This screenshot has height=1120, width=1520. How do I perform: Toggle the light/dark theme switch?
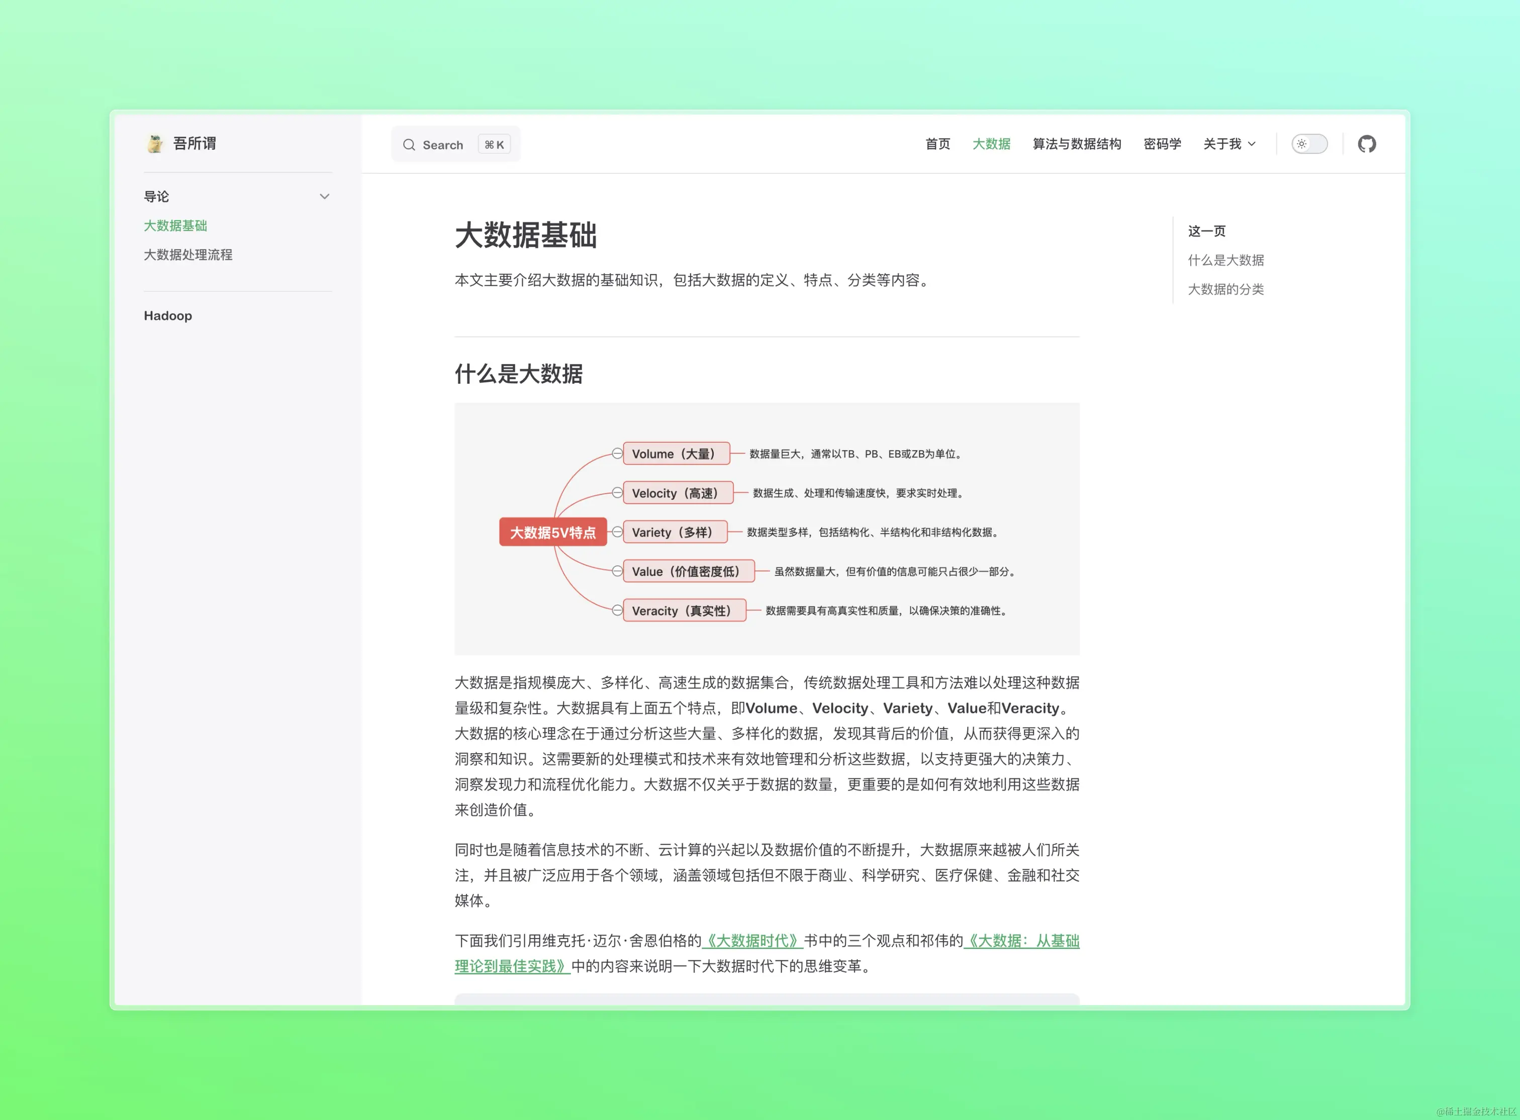pos(1309,144)
